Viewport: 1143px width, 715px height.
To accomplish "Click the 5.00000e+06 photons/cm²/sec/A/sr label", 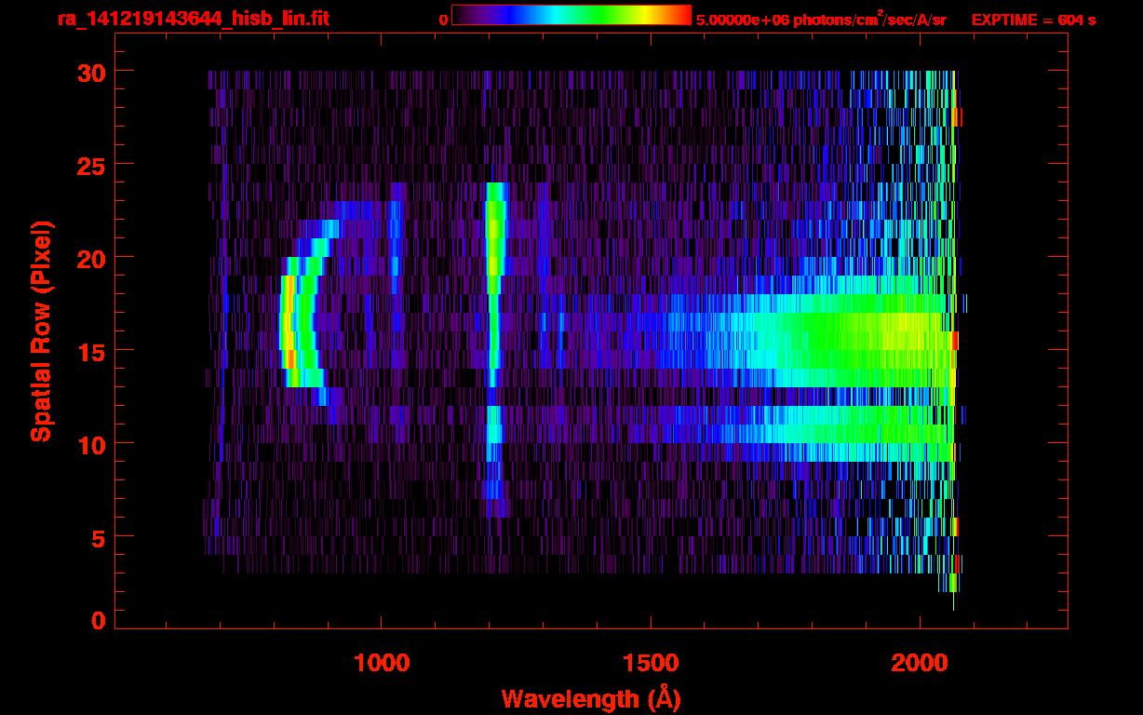I will coord(821,20).
